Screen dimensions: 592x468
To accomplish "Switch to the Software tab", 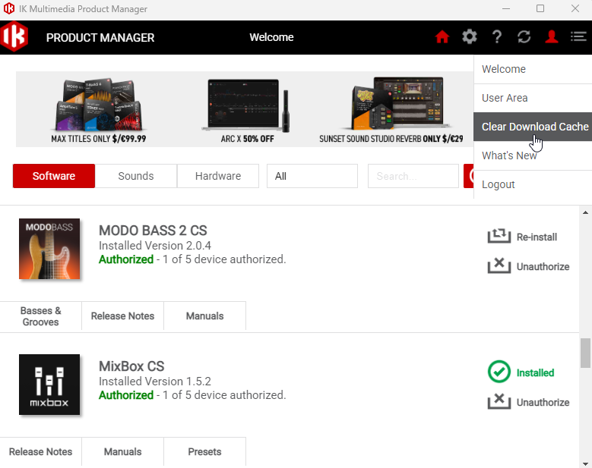I will (54, 176).
